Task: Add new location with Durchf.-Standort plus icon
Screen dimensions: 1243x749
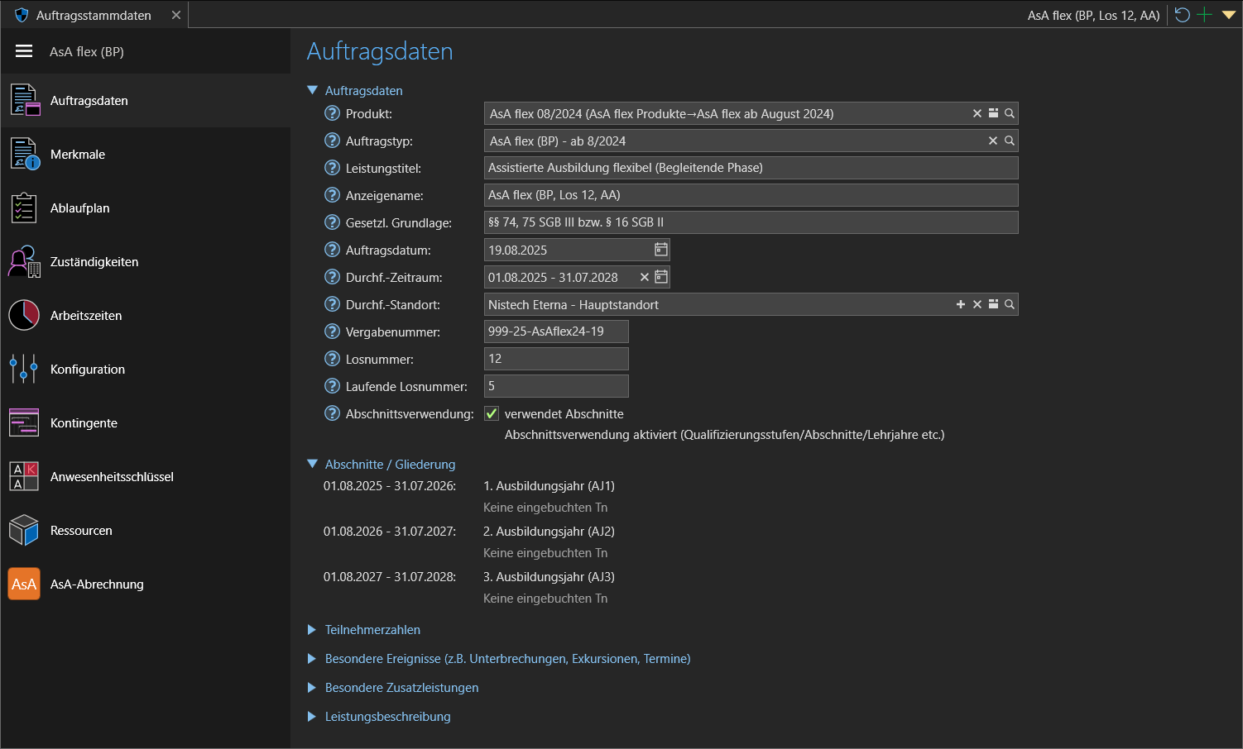Action: pyautogui.click(x=961, y=304)
